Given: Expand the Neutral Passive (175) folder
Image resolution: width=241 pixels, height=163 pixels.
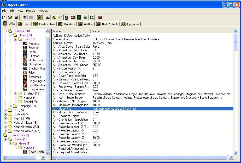Looking at the screenshot, I should (5, 131).
